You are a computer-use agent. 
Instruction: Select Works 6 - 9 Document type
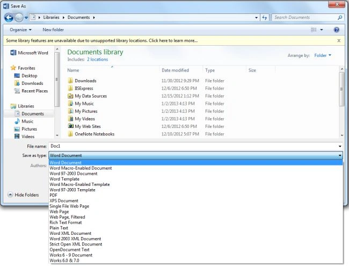point(195,255)
